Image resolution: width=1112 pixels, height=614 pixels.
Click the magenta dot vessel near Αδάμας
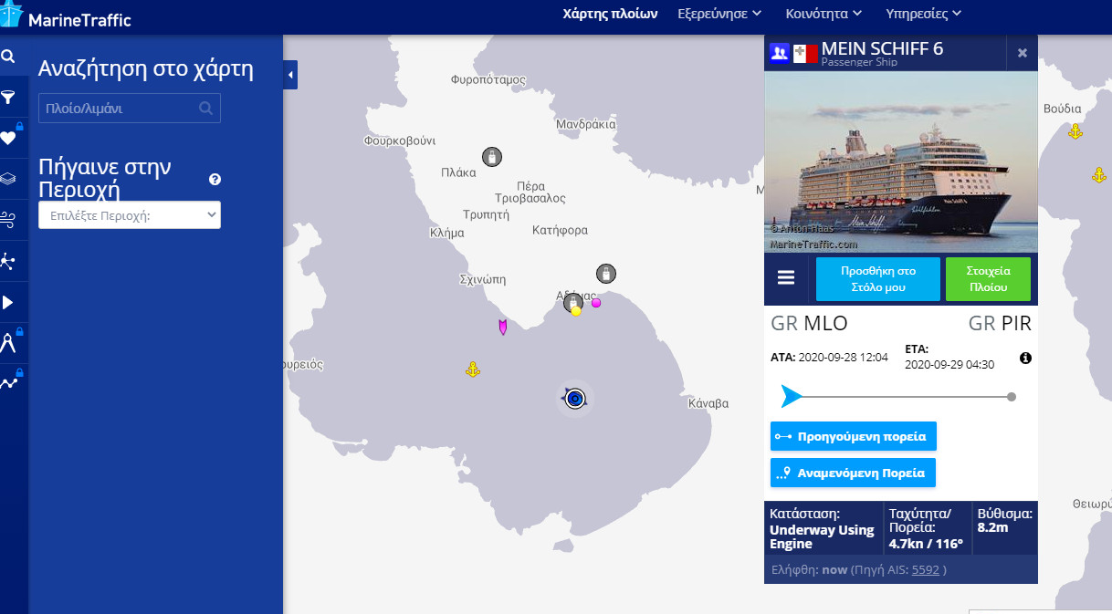click(x=596, y=303)
